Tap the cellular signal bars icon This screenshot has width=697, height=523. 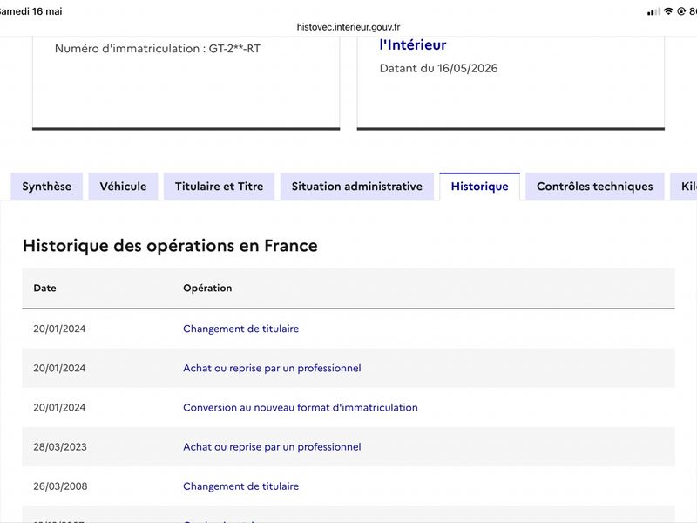tap(653, 12)
